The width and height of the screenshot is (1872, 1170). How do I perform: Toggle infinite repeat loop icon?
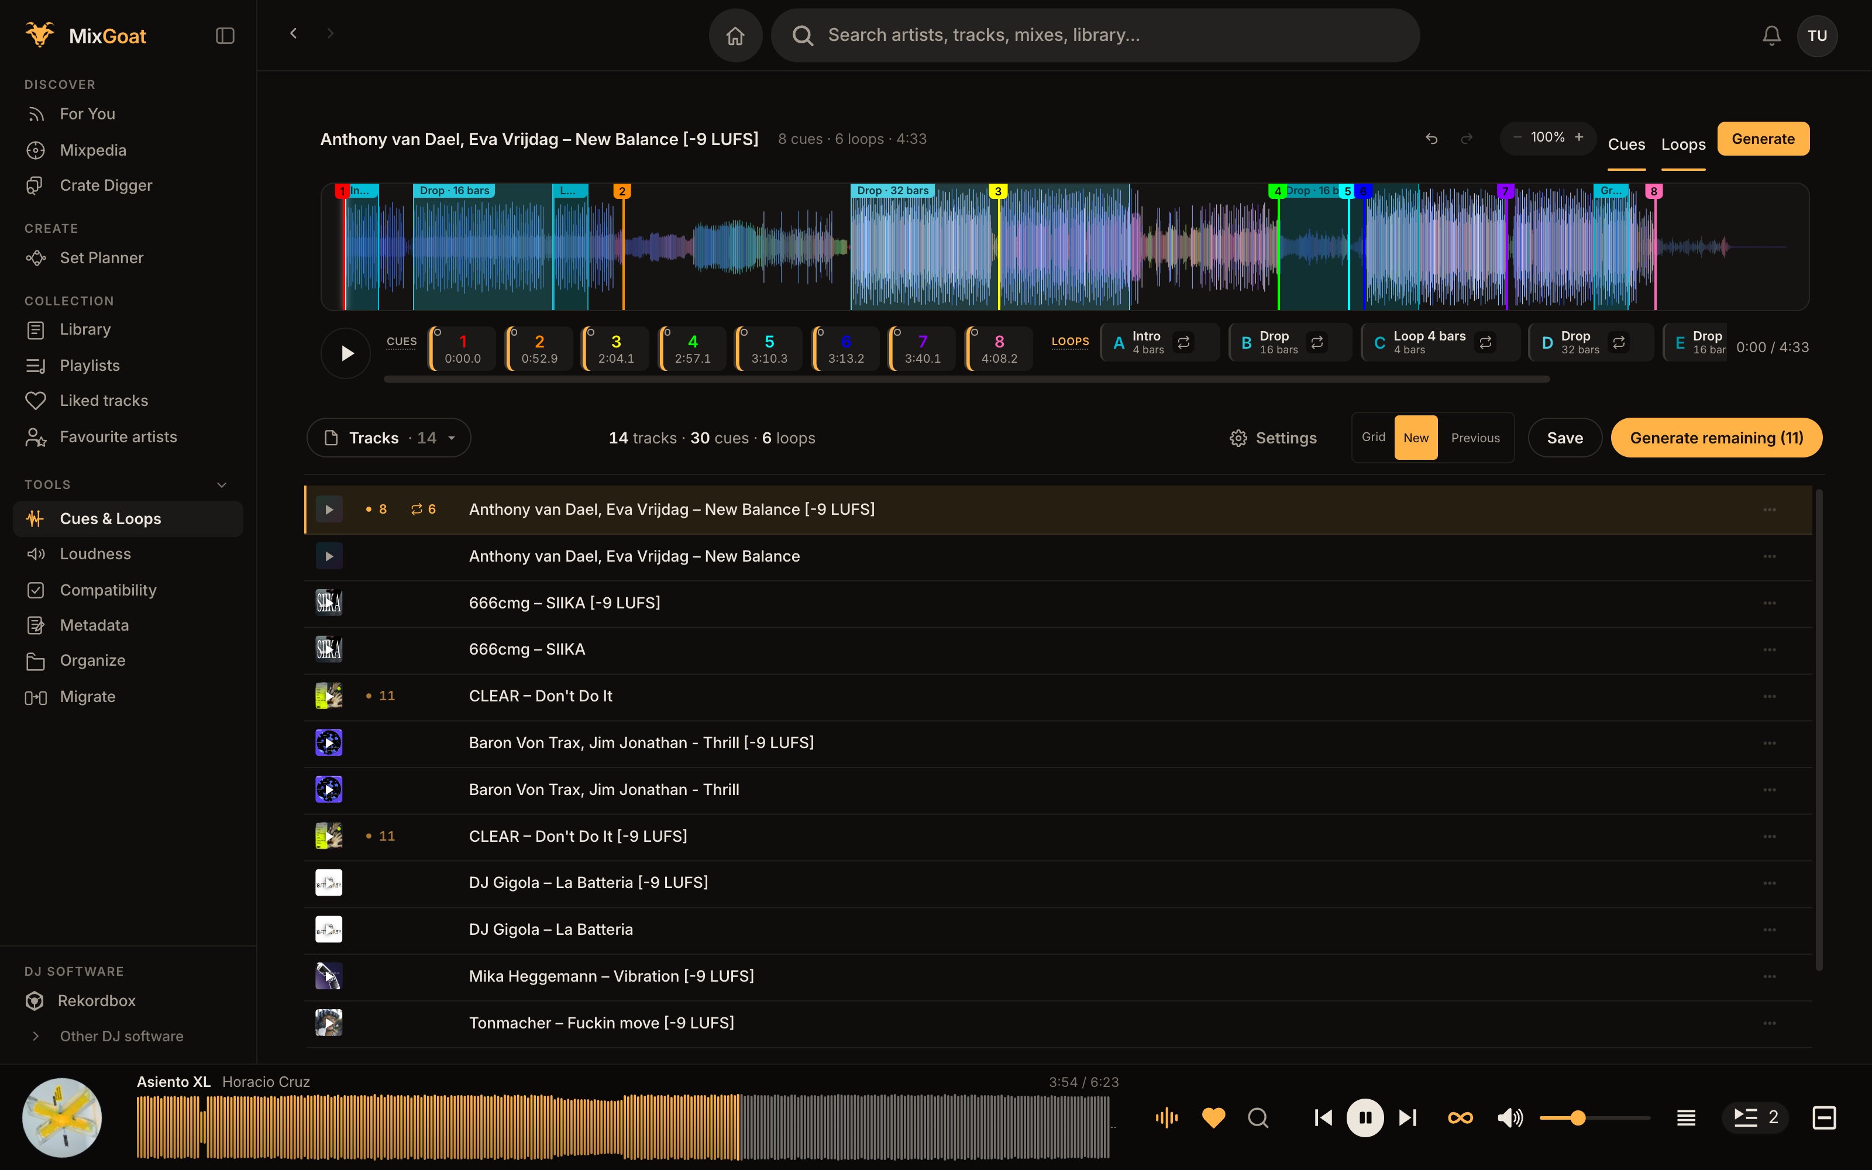point(1461,1117)
